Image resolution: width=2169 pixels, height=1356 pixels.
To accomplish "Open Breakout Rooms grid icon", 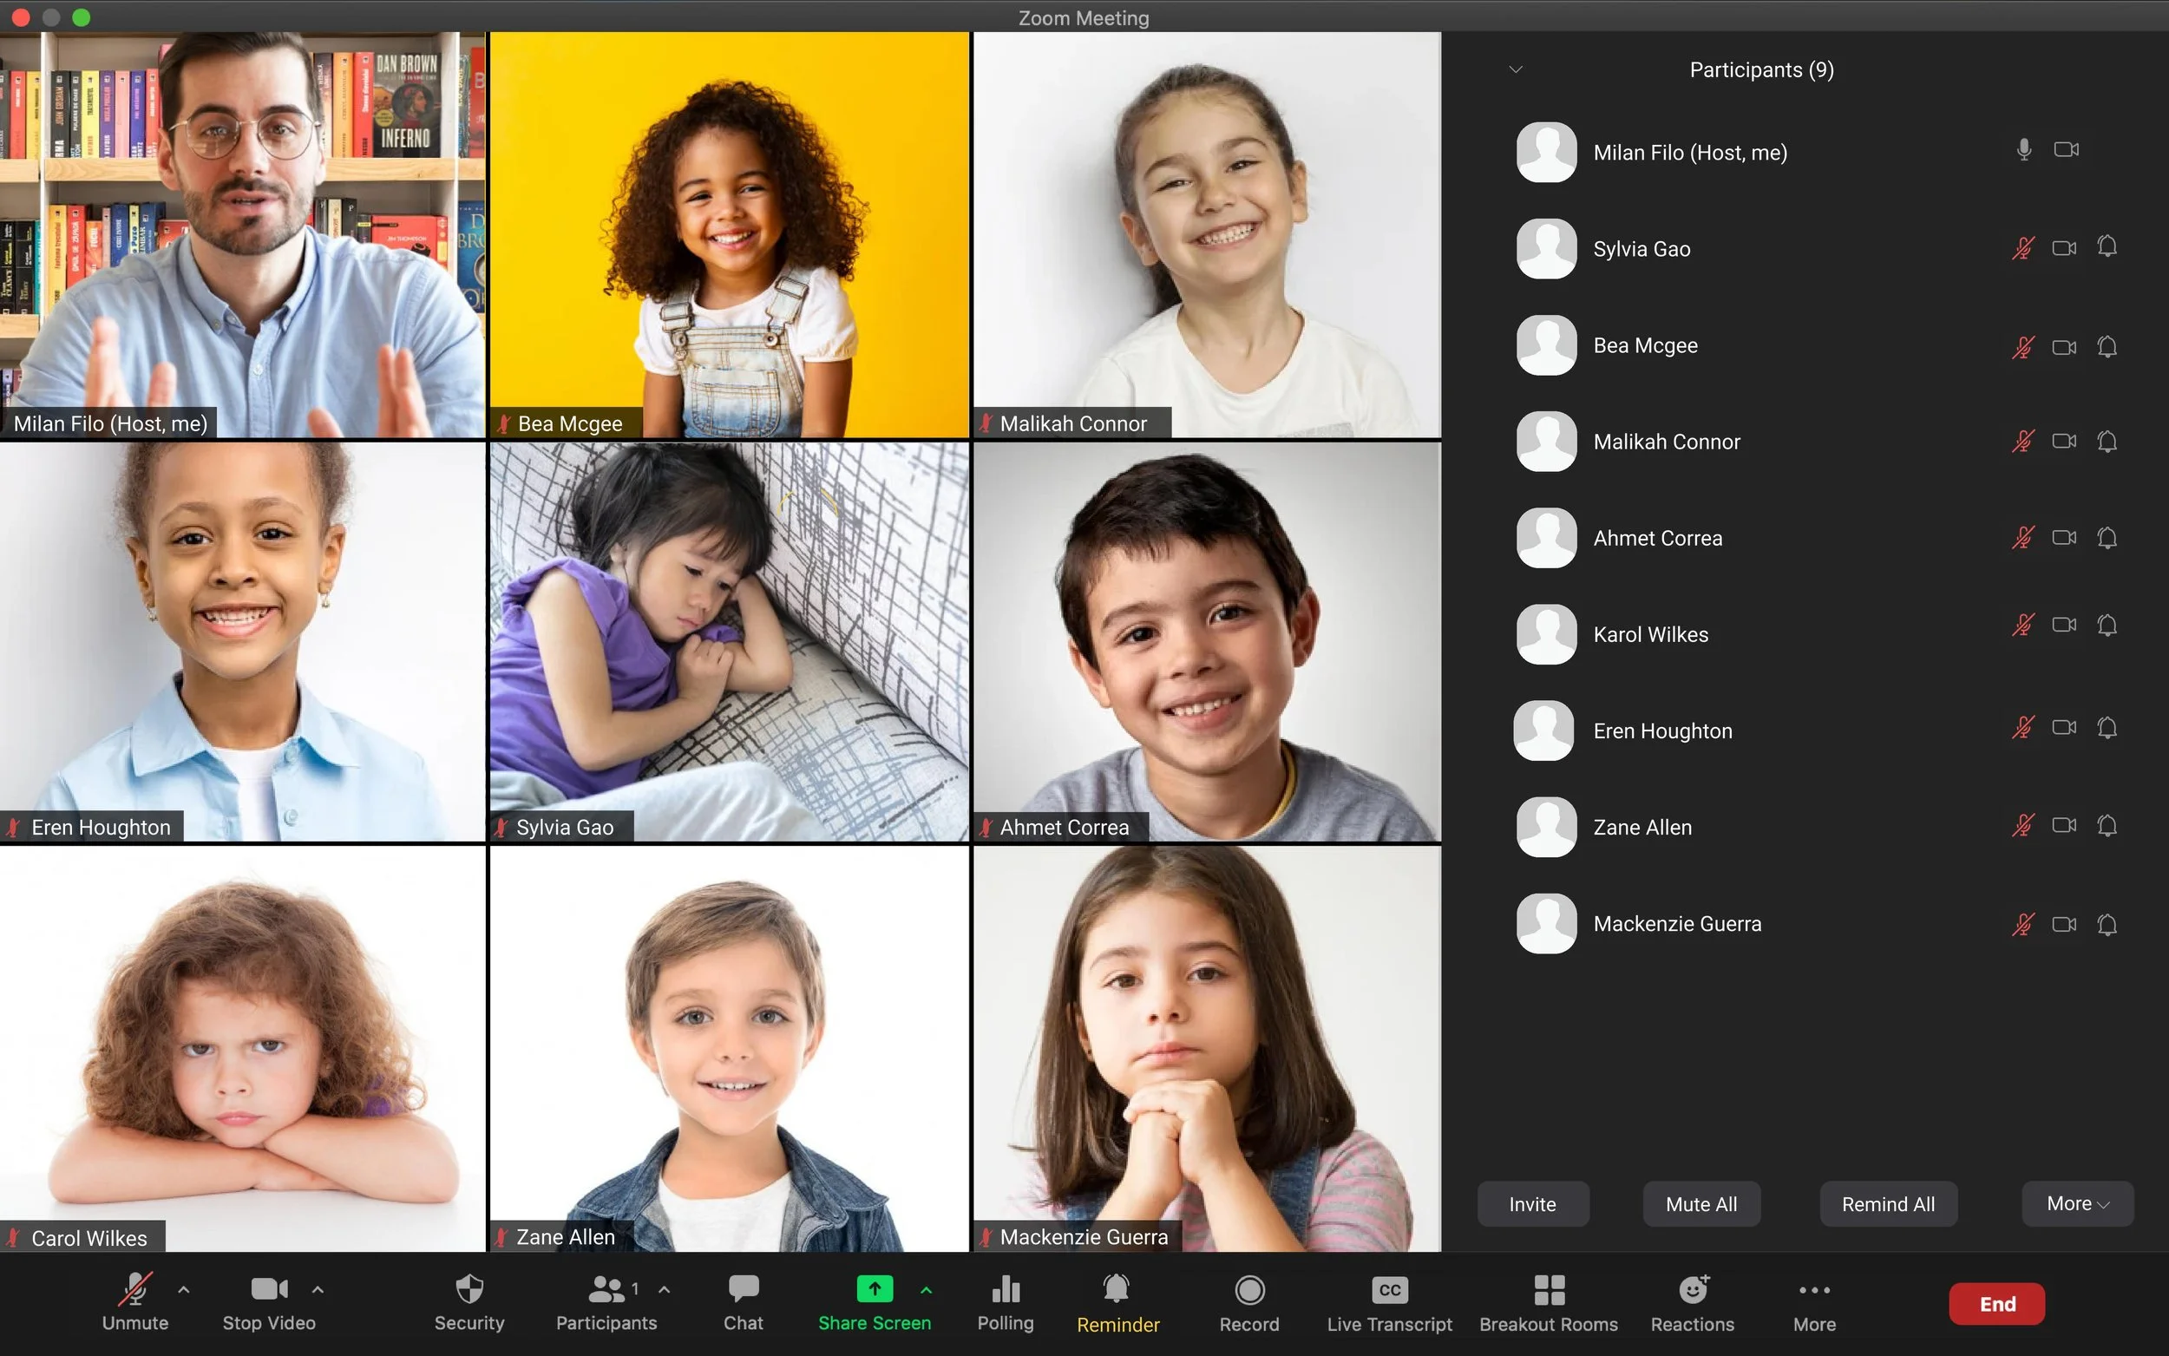I will coord(1549,1291).
